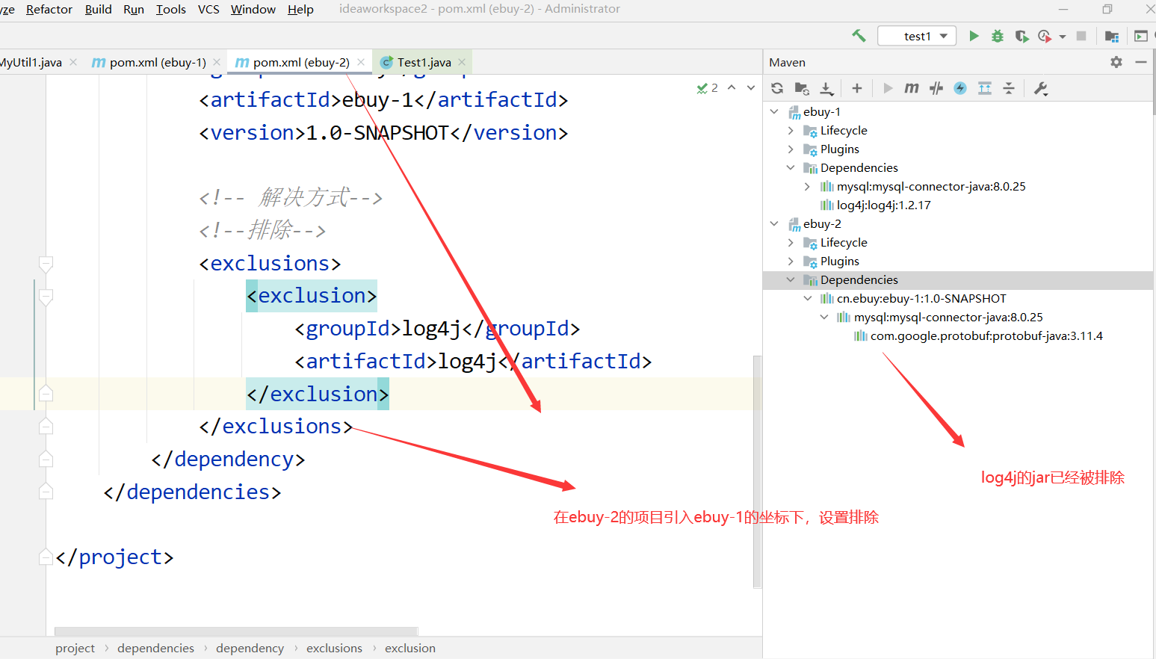The width and height of the screenshot is (1156, 659).
Task: Hide the Maven tool window
Action: (x=1141, y=62)
